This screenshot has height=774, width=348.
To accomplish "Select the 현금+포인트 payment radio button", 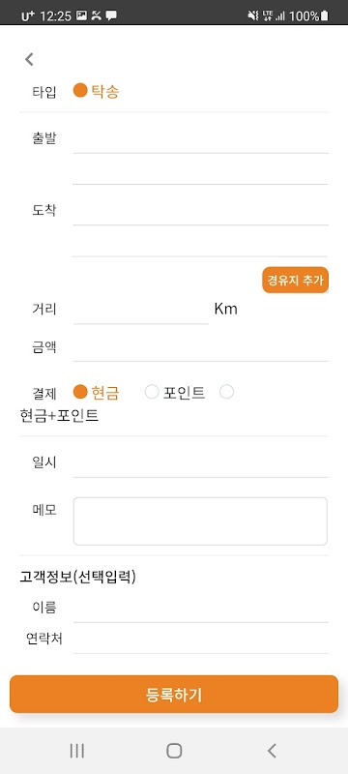I will pyautogui.click(x=226, y=392).
